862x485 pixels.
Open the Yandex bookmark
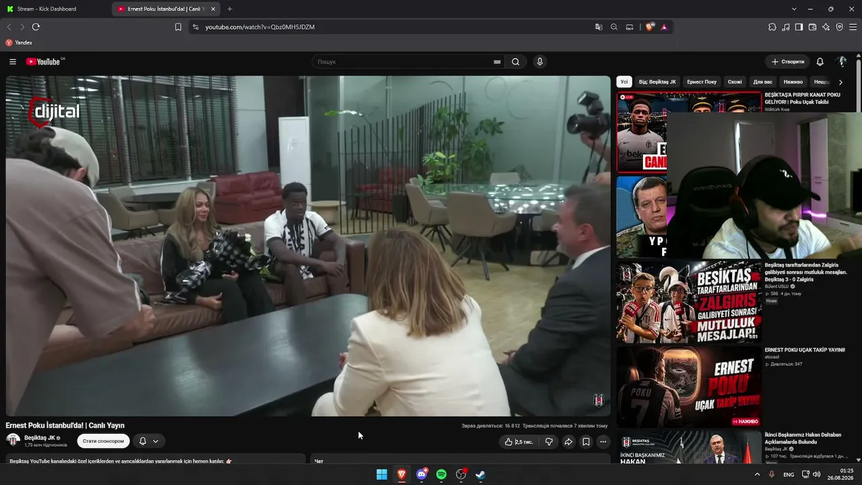click(x=19, y=42)
